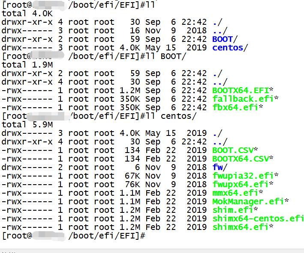This screenshot has width=304, height=253.
Task: Select the shimx64.efi filename
Action: pyautogui.click(x=241, y=227)
